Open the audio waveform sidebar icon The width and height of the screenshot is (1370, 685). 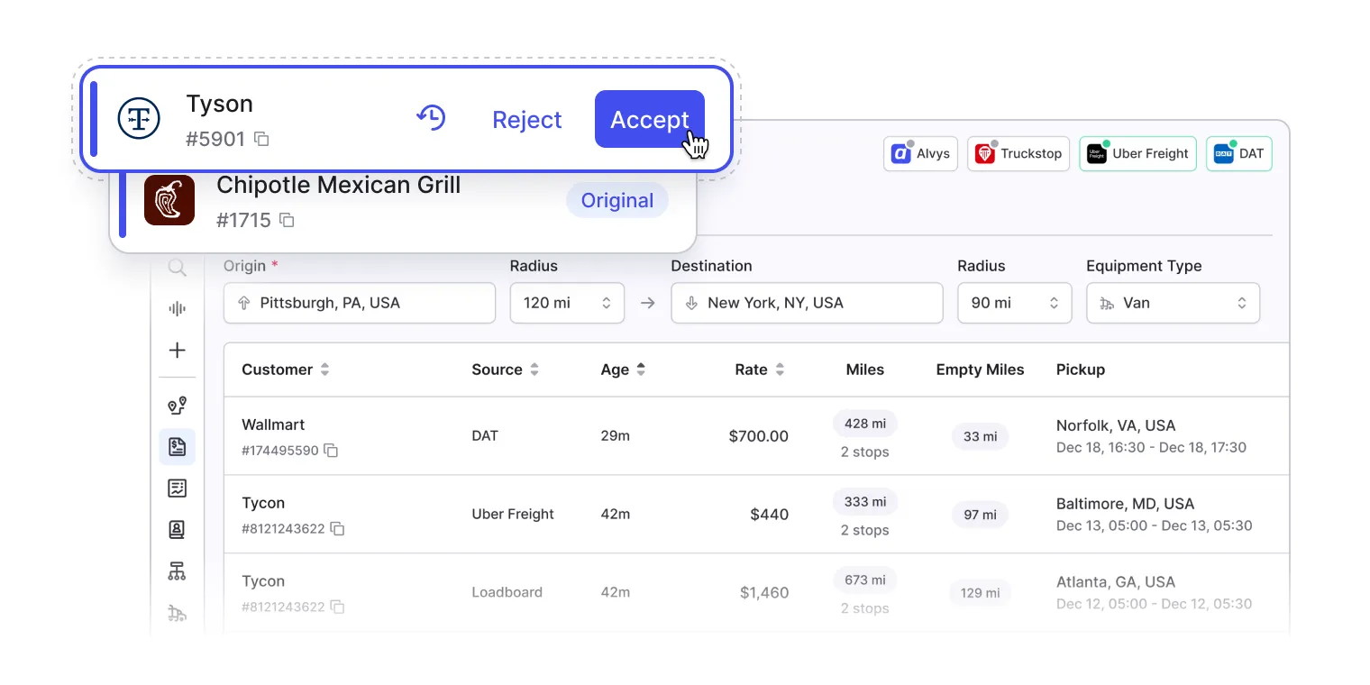[x=177, y=309]
